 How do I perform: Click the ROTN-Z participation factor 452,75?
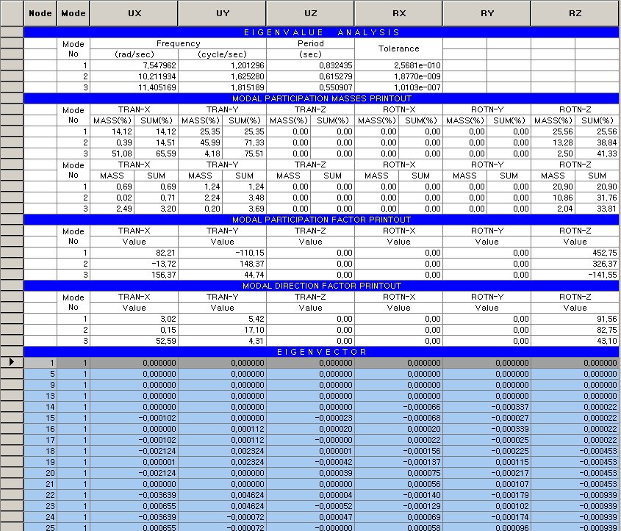(x=575, y=253)
